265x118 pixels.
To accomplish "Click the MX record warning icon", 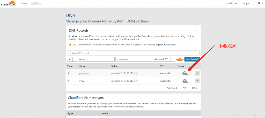I will [70, 44].
